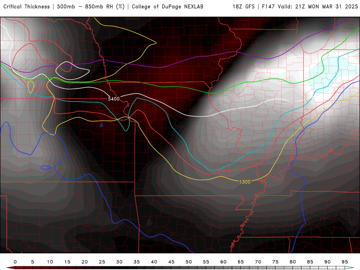Click the "Critical Thickness" title text
The image size is (360, 270).
(x=27, y=7)
